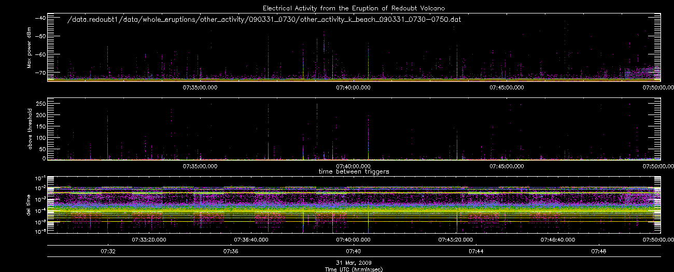Click 07:45:00.000 under the Max power plot

(507, 87)
